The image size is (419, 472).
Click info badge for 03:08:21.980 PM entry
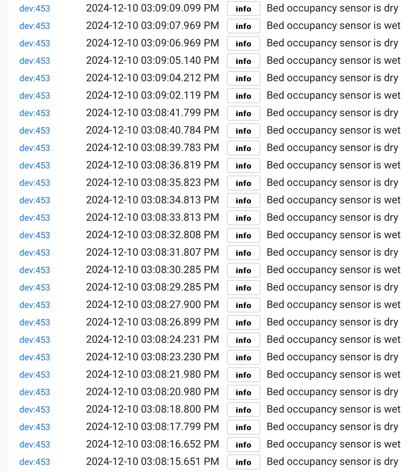pyautogui.click(x=243, y=375)
